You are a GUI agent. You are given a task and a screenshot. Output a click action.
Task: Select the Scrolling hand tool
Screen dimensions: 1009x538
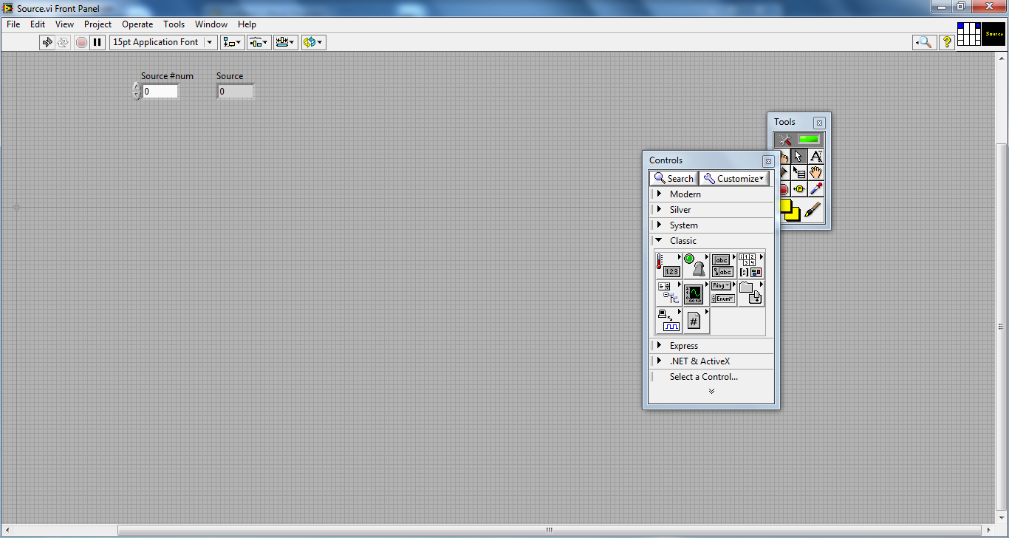tap(815, 172)
